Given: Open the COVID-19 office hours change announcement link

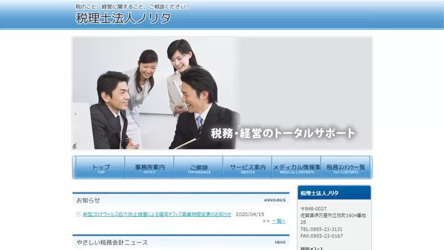Looking at the screenshot, I should pos(157,214).
